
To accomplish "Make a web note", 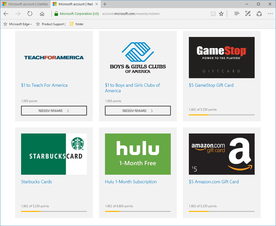I will pyautogui.click(x=248, y=14).
